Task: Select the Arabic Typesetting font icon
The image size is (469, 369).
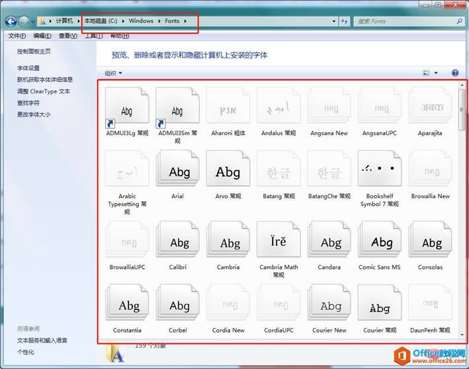Action: click(127, 169)
